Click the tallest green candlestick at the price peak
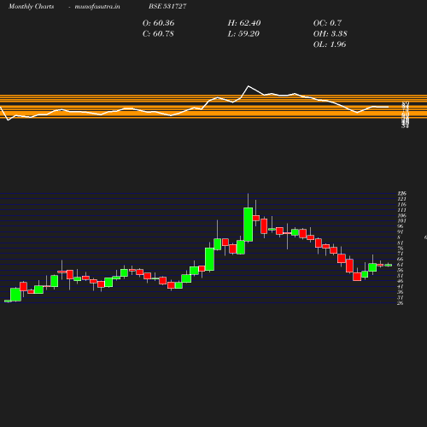Viewport: 427px width, 427px height. (249, 225)
